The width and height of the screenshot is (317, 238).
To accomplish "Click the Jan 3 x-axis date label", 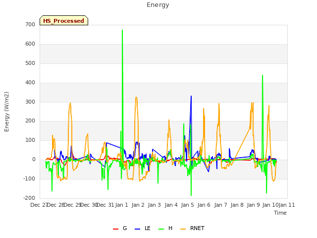I will click(x=155, y=205).
